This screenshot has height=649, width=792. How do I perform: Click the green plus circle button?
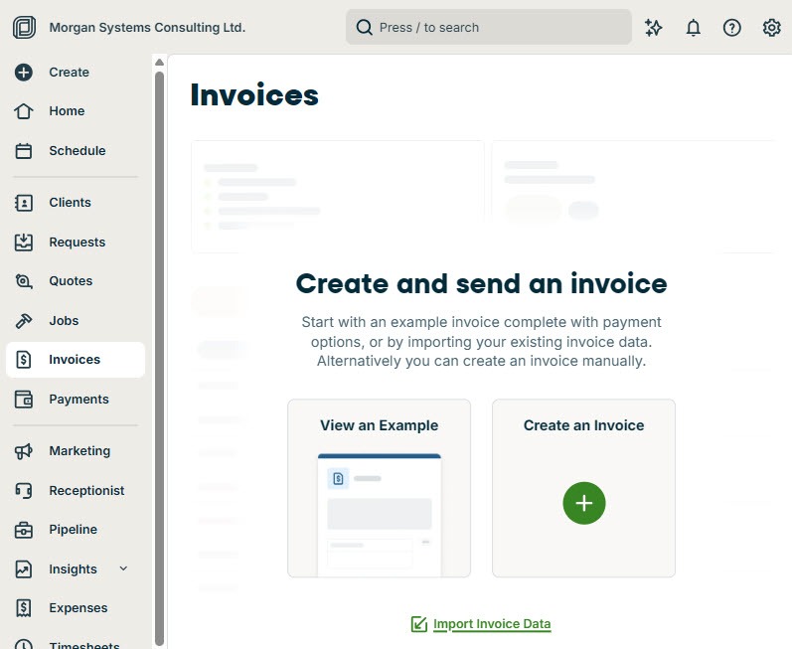click(x=584, y=503)
